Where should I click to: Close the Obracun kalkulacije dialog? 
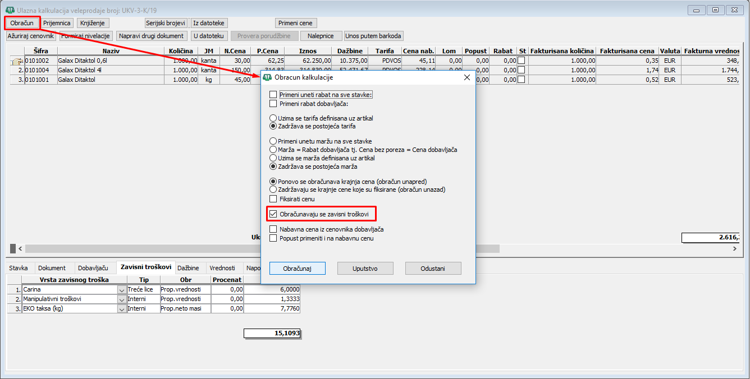[x=467, y=77]
